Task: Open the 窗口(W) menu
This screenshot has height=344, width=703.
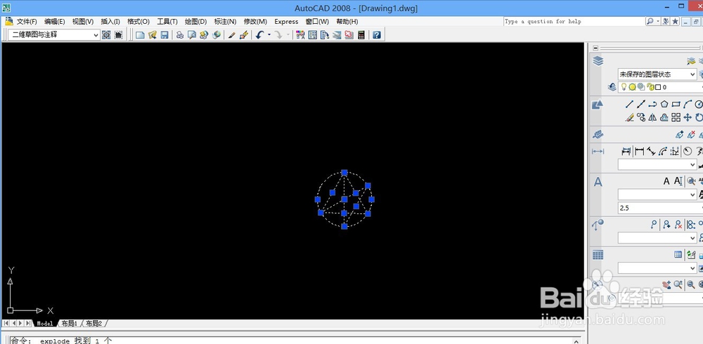Action: [318, 22]
